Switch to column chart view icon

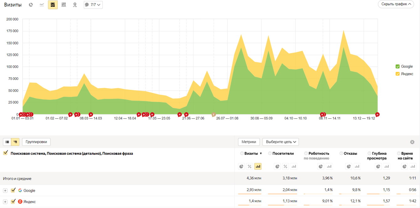point(64,5)
